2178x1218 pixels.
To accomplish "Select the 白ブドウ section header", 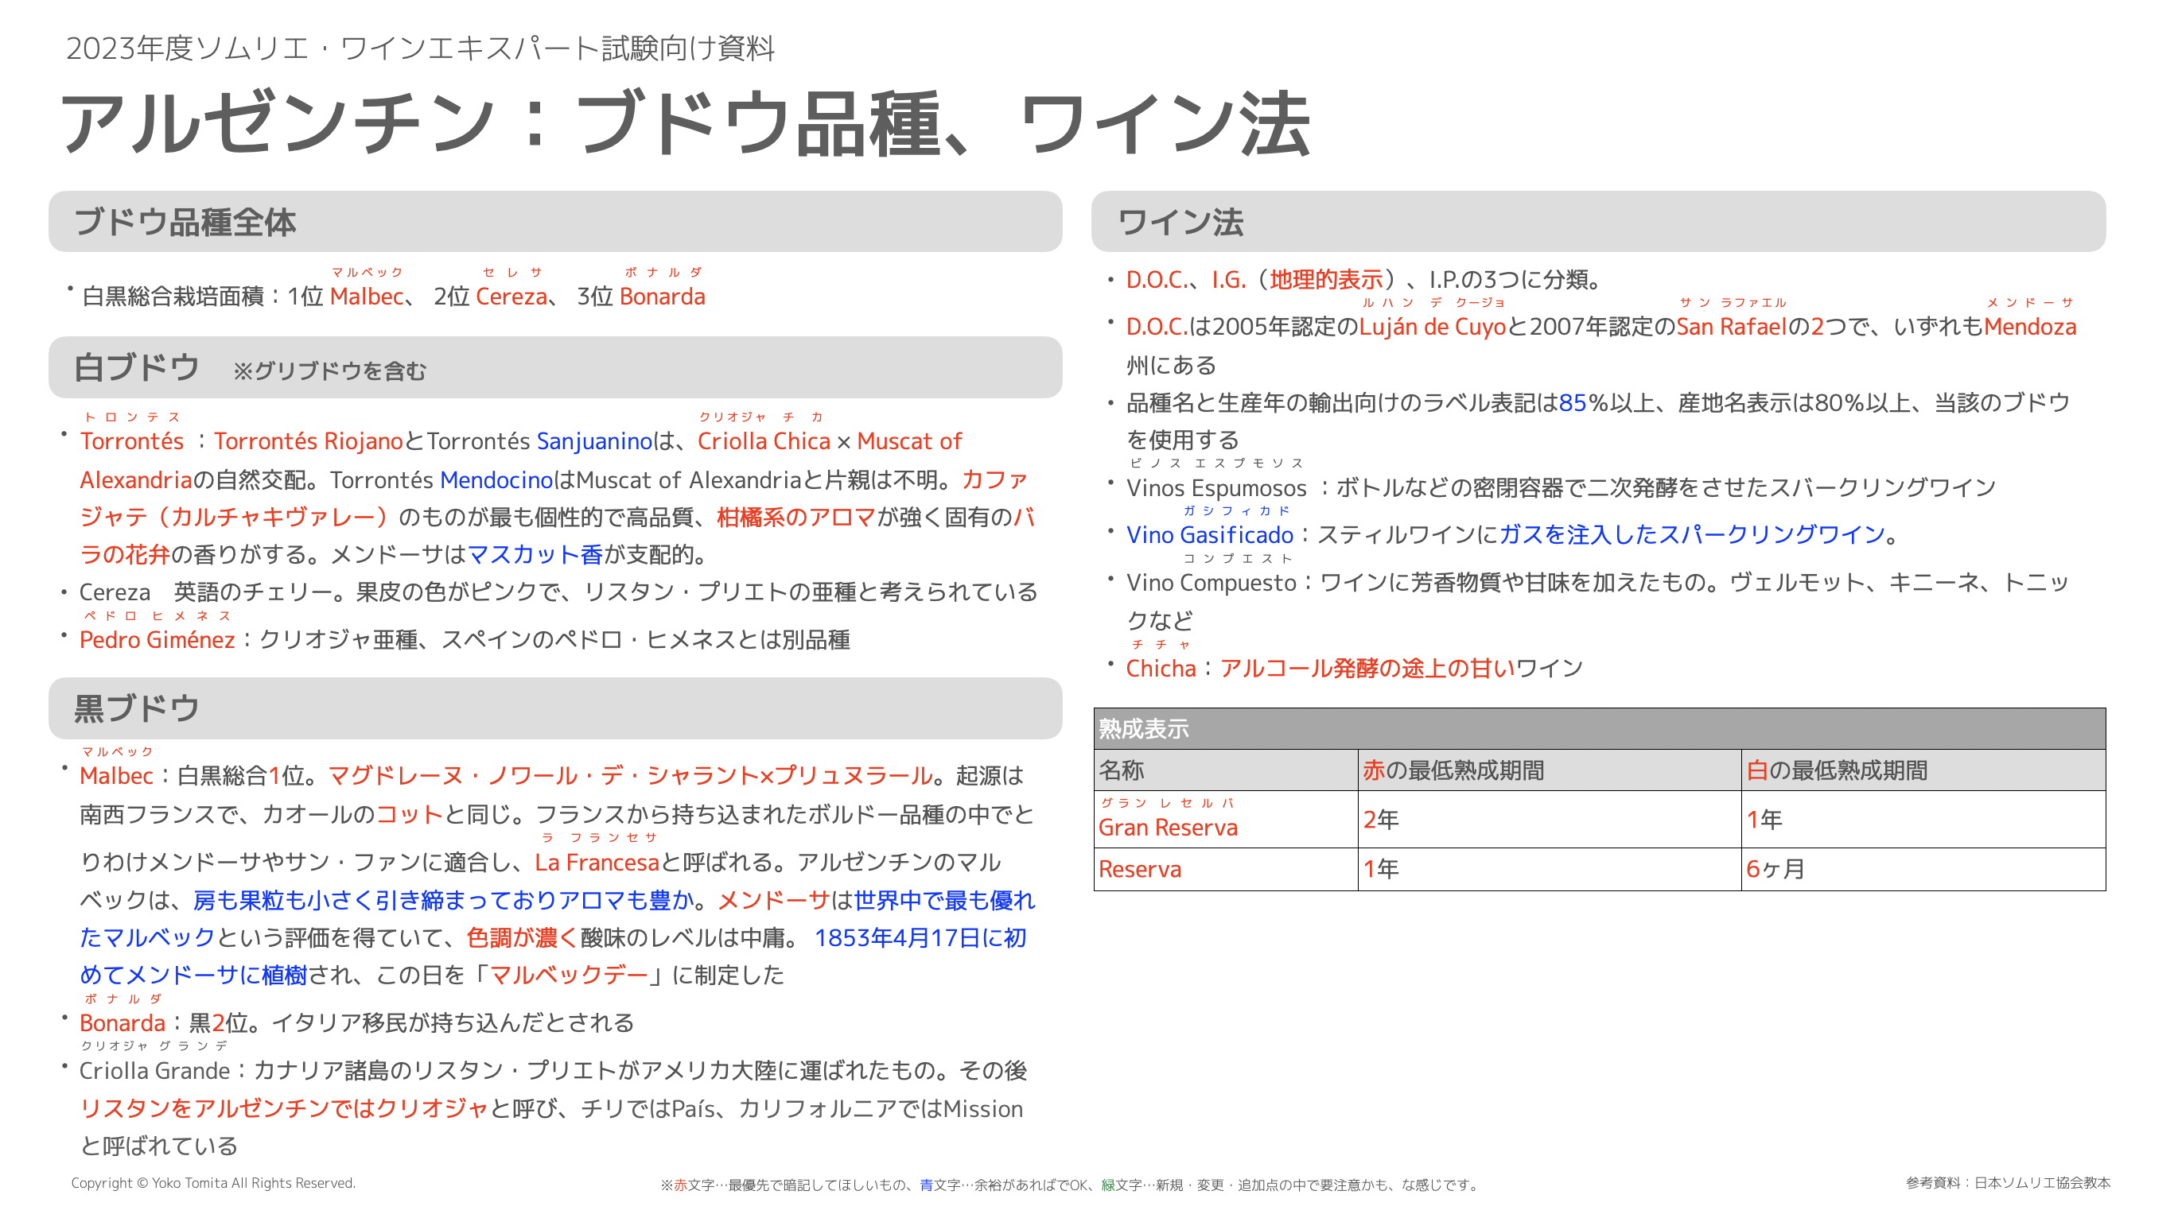I will tap(554, 367).
